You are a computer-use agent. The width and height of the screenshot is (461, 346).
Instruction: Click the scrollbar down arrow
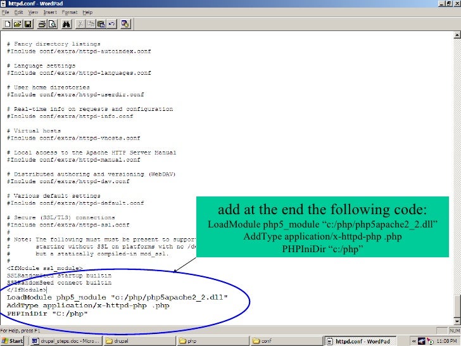point(457,321)
